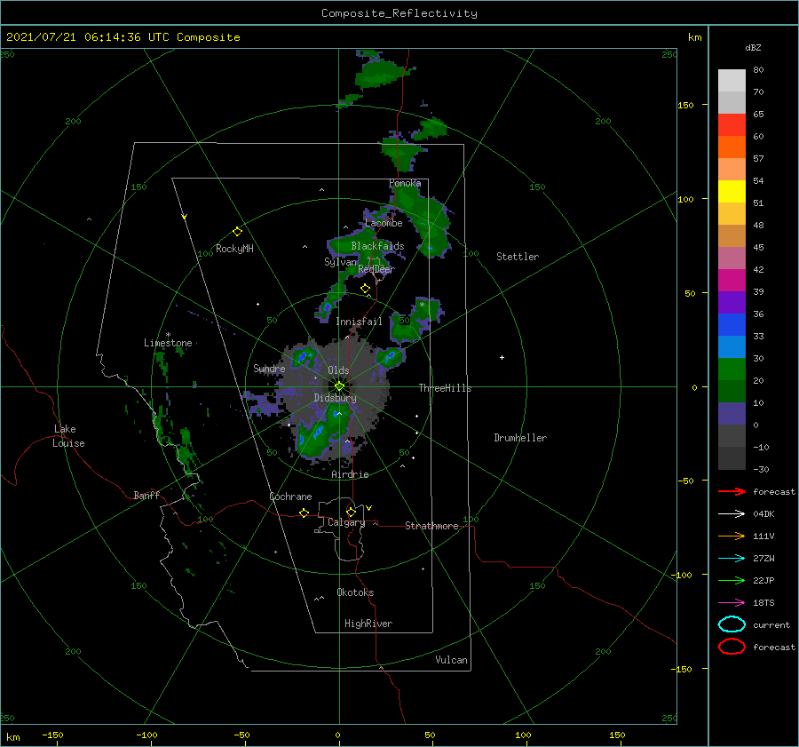
Task: Click the Drumheller city label
Action: pos(520,438)
